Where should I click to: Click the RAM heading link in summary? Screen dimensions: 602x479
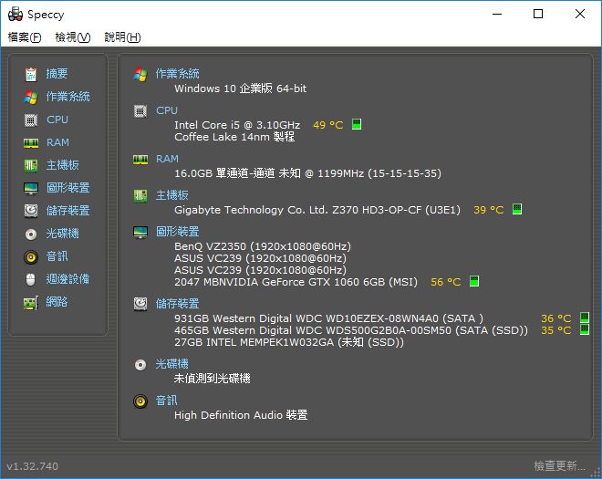click(167, 159)
